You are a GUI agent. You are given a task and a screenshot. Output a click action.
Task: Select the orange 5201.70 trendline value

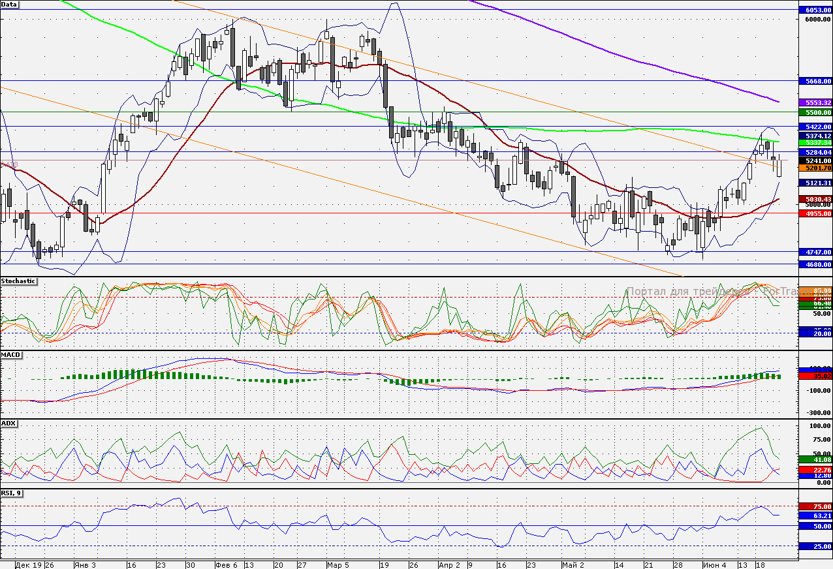pos(815,168)
